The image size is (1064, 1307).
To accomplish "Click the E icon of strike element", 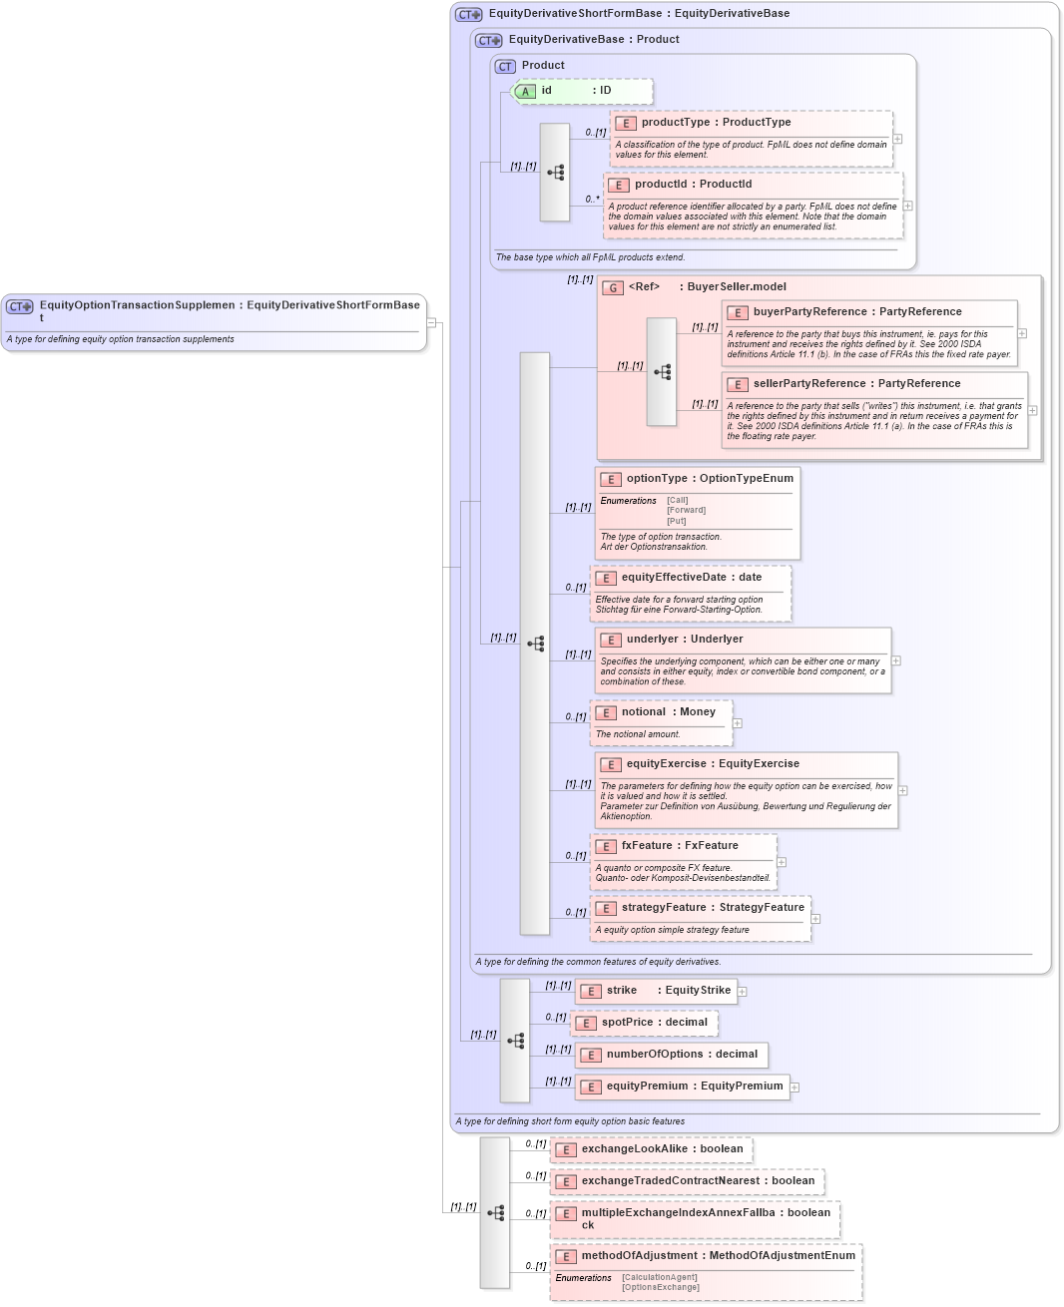I will (x=591, y=992).
